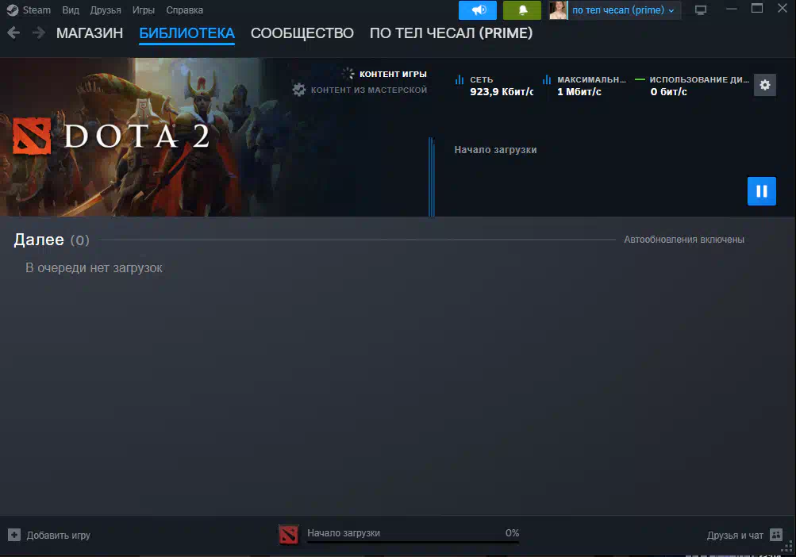Open the Вид menu
The width and height of the screenshot is (796, 557).
tap(71, 10)
